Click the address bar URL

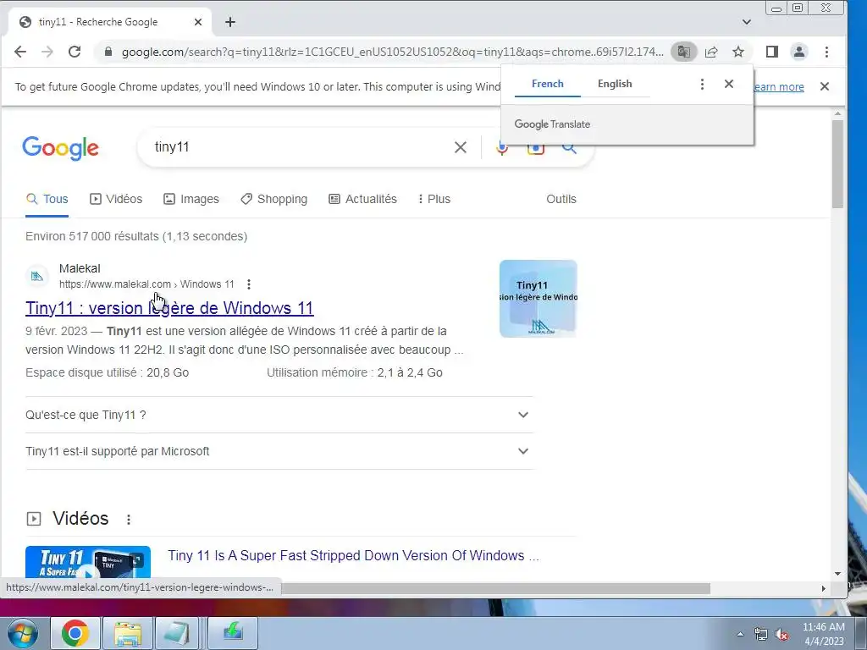click(x=393, y=52)
